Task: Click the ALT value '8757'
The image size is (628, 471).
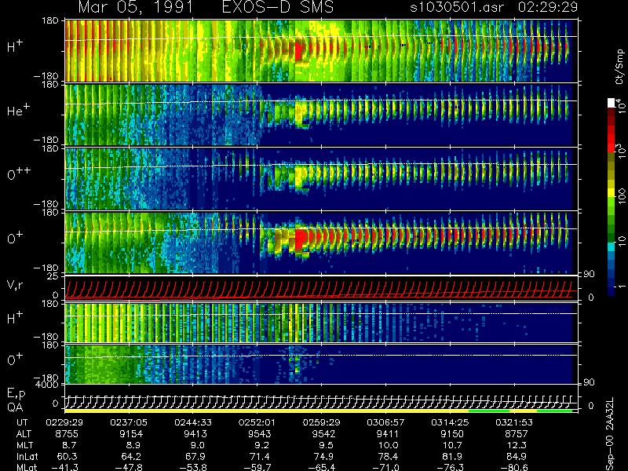Action: (517, 434)
